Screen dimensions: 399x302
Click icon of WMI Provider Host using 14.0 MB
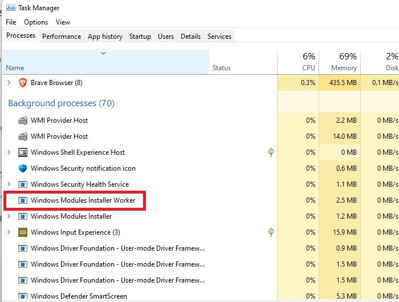click(23, 136)
